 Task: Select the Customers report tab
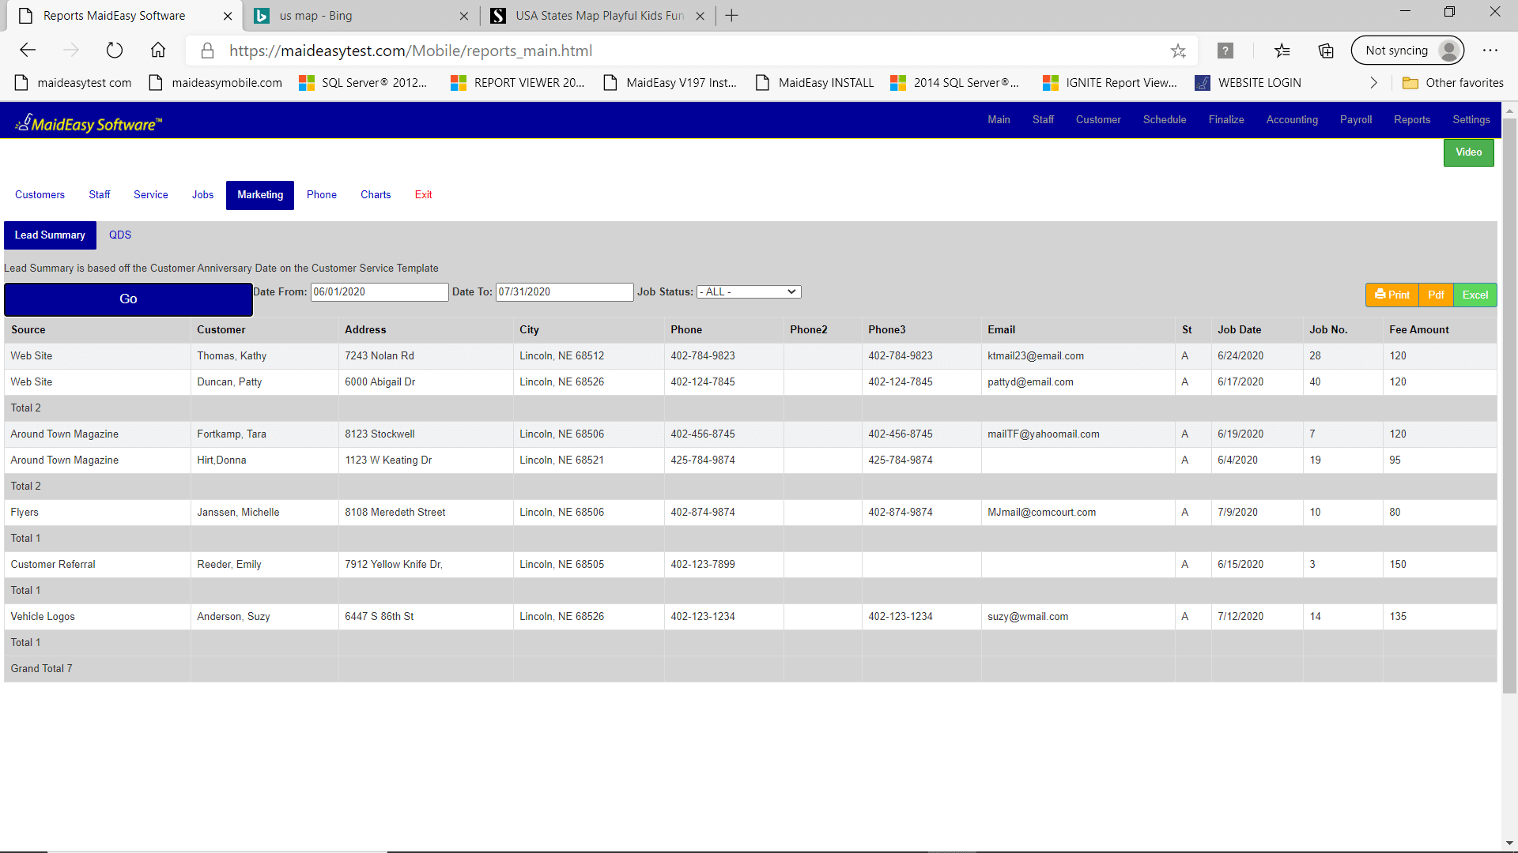(x=40, y=195)
